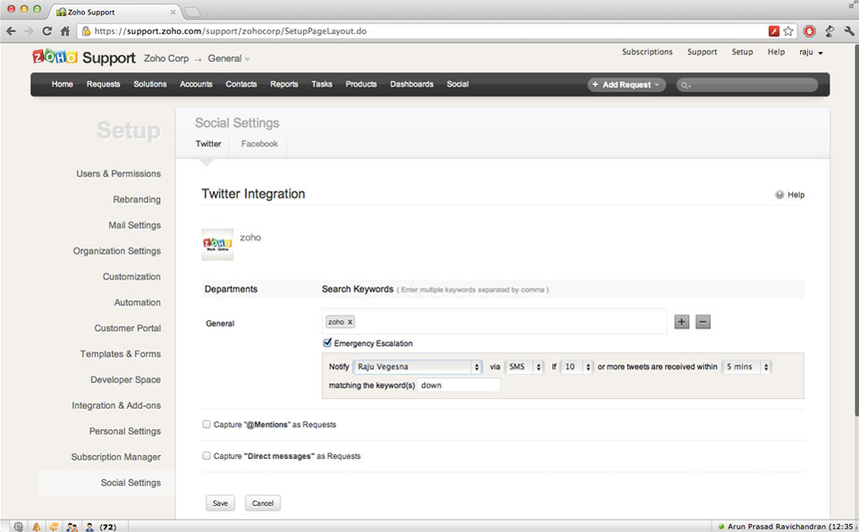This screenshot has height=532, width=859.
Task: Open Automation in the sidebar
Action: tap(138, 302)
